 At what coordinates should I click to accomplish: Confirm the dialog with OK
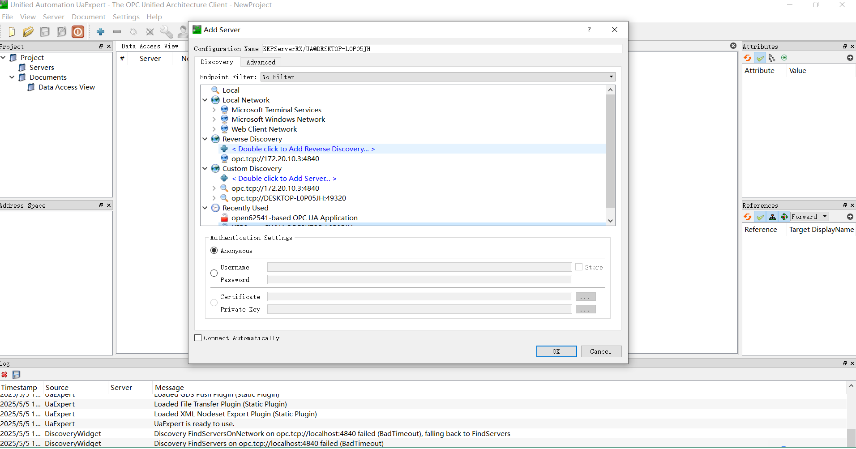tap(556, 351)
